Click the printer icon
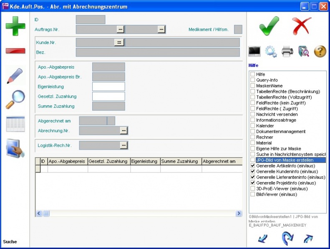Image resolution: width=330 pixels, height=249 pixels. click(x=288, y=51)
